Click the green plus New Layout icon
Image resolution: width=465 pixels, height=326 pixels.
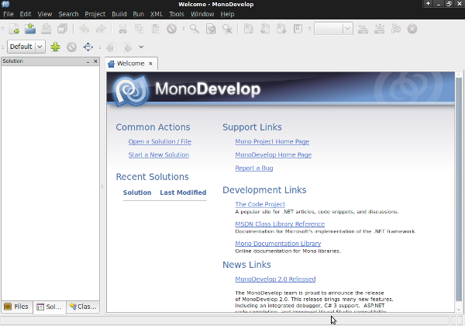55,47
